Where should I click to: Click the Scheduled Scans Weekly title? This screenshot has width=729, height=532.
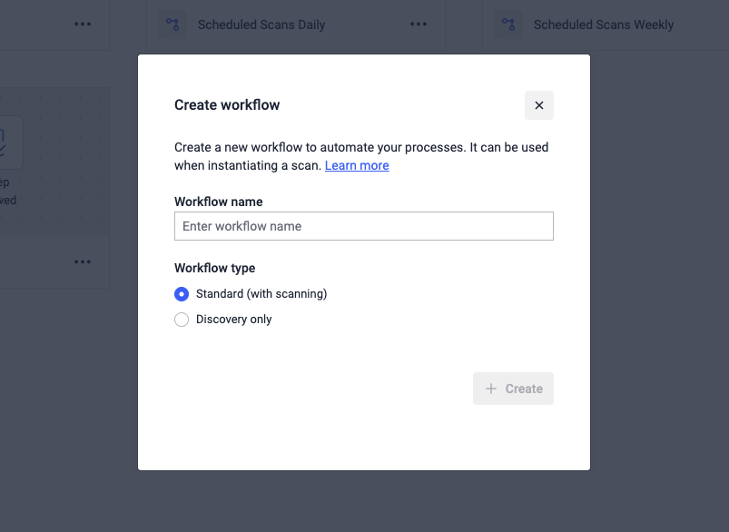pos(604,25)
